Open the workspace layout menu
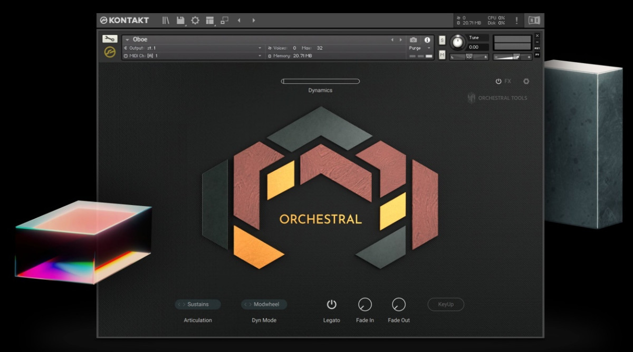 [x=210, y=21]
